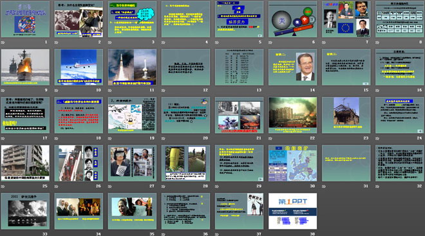Image resolution: width=425 pixels, height=236 pixels.
Task: Select slide 5 thumbnail with blue boxes
Action: 239,19
